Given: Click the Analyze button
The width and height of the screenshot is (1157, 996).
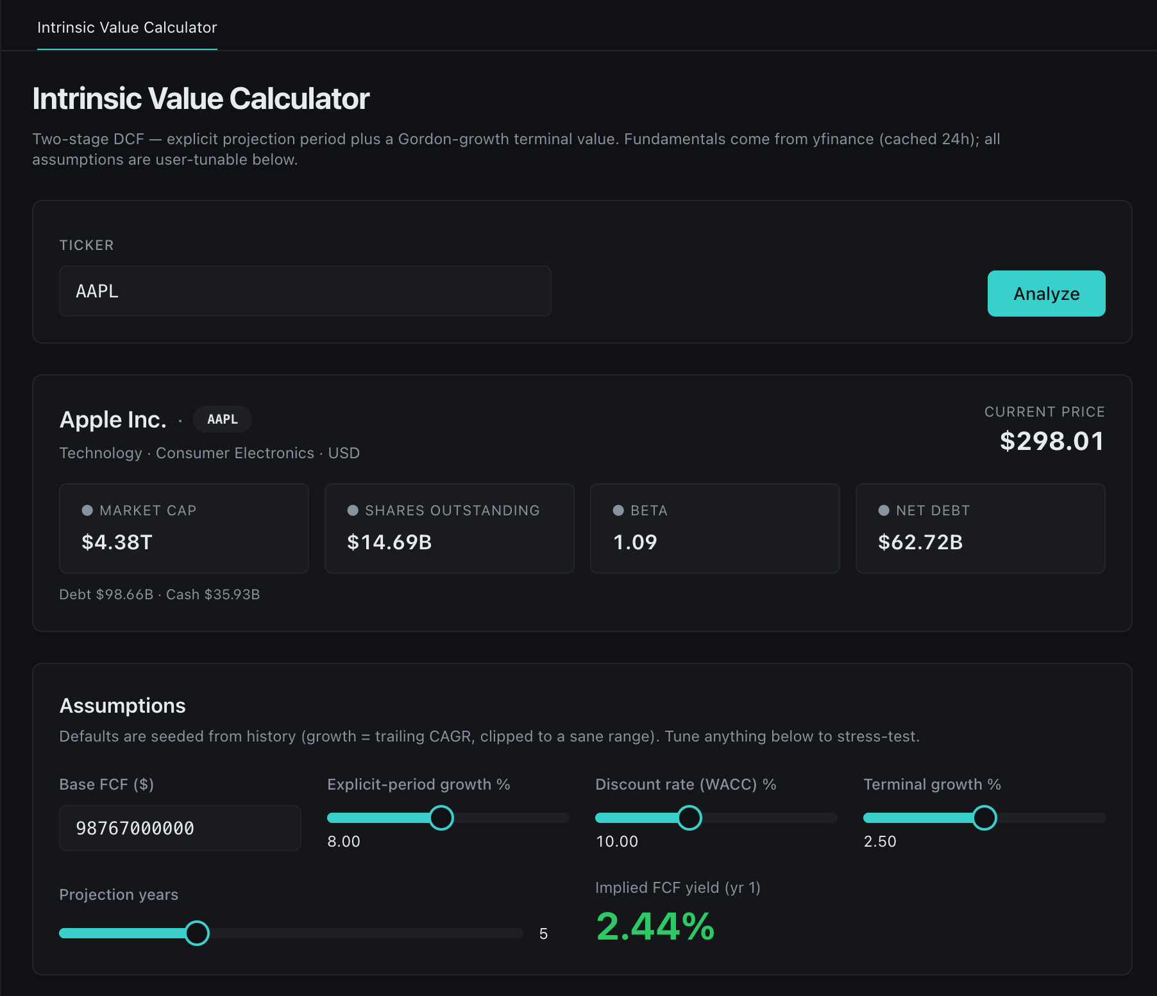Looking at the screenshot, I should tap(1046, 294).
